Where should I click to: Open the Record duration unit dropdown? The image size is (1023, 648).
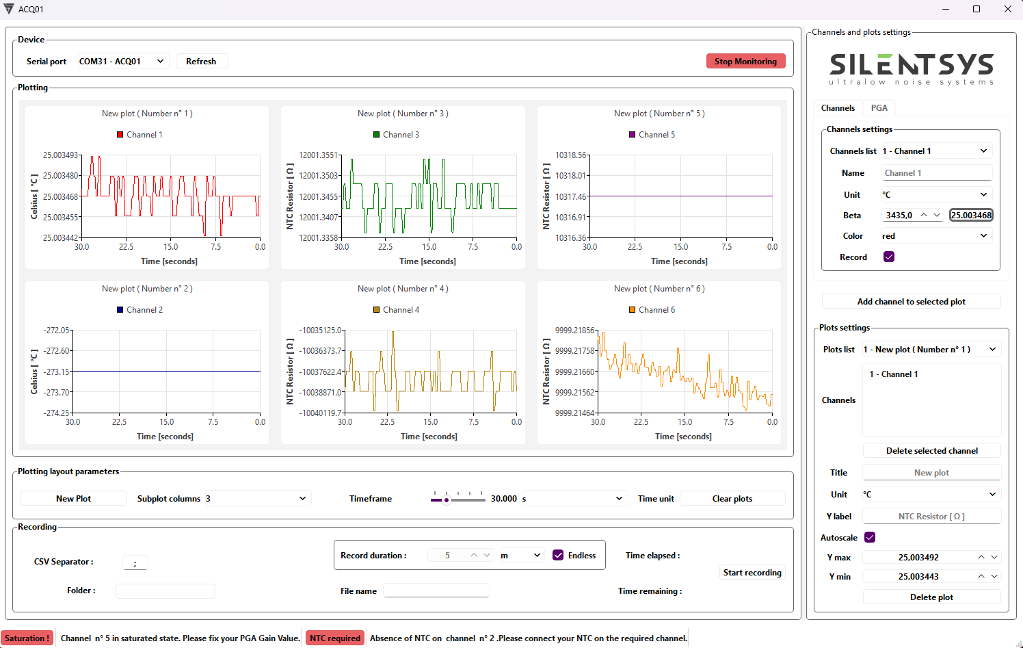click(520, 555)
